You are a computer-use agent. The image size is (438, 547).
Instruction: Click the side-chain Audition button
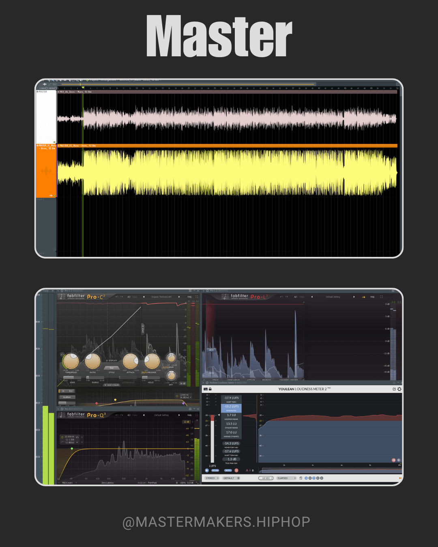(67, 397)
